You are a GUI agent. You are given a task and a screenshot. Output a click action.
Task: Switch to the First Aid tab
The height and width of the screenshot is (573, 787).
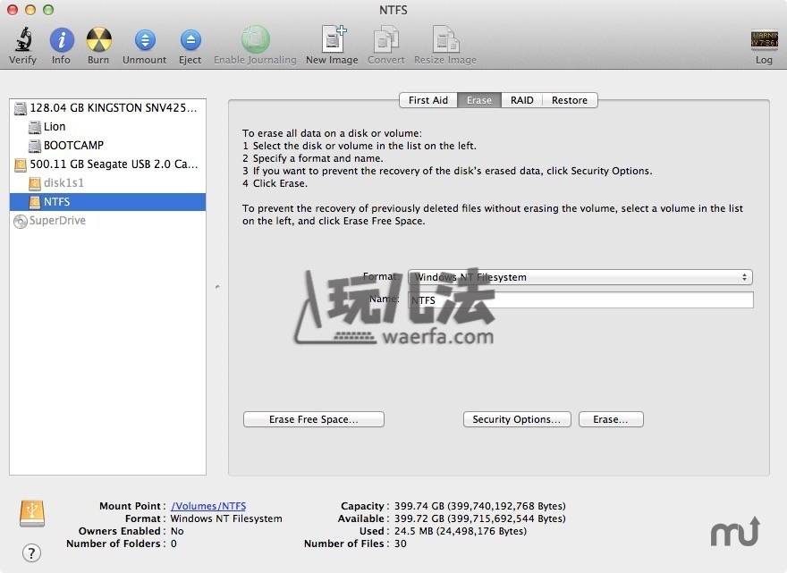pyautogui.click(x=427, y=100)
